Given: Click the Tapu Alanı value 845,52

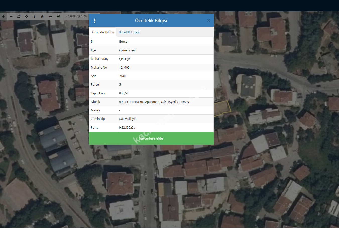Looking at the screenshot, I should (124, 93).
